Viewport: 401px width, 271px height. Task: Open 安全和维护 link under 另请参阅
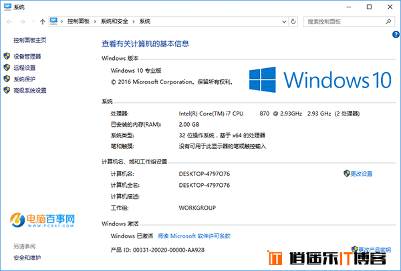pyautogui.click(x=27, y=258)
